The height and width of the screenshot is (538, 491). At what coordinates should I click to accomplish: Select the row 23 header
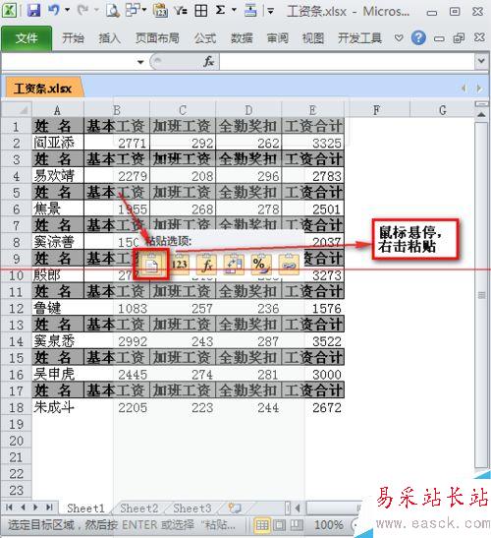(x=17, y=491)
